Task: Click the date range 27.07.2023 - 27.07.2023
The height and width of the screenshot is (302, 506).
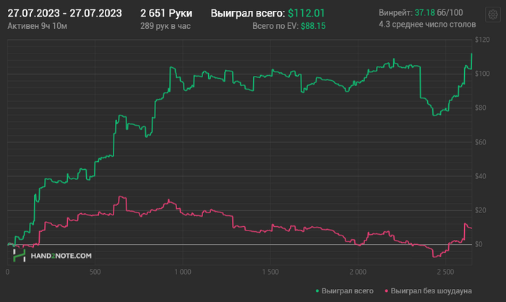Action: tap(64, 13)
